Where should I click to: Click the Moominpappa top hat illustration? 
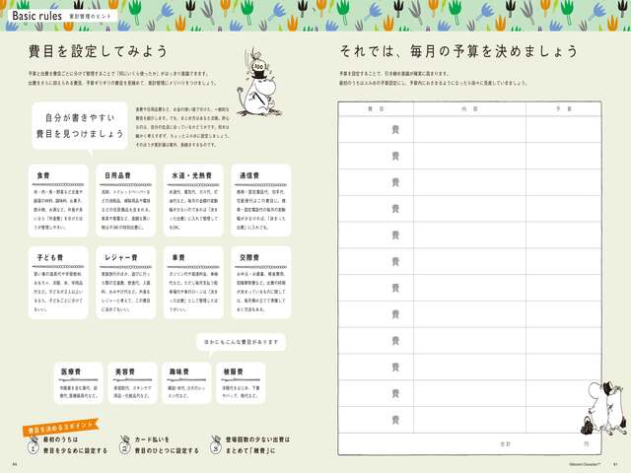tap(259, 83)
